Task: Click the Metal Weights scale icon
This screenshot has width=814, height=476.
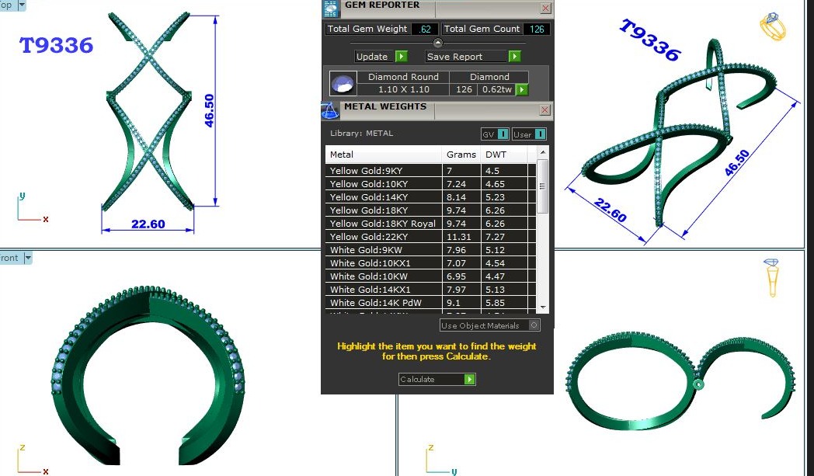Action: pos(330,109)
